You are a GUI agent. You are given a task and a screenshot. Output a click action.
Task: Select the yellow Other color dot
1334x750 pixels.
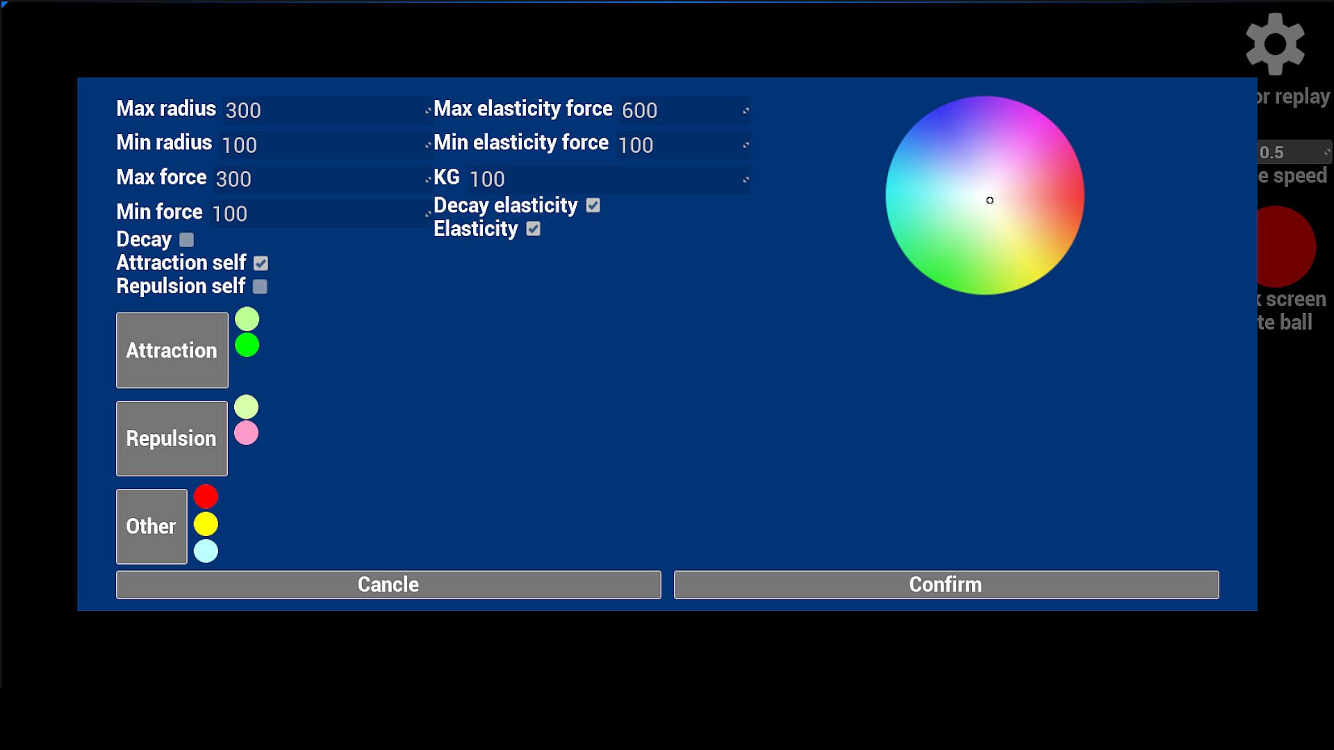tap(206, 524)
